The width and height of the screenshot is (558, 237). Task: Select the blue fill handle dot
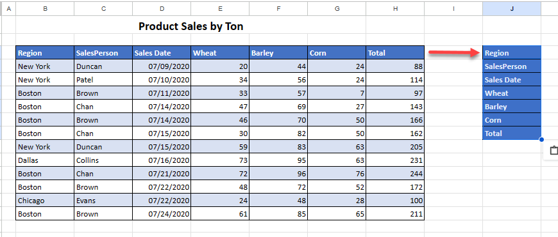[x=541, y=140]
